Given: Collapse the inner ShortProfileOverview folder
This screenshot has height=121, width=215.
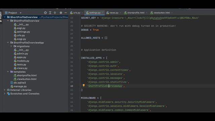Looking at the screenshot, I should pyautogui.click(x=8, y=21).
